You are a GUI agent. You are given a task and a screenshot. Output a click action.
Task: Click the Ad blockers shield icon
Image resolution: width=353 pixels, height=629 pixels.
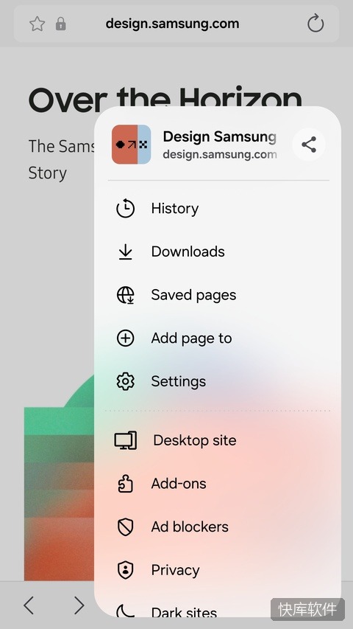(x=125, y=527)
